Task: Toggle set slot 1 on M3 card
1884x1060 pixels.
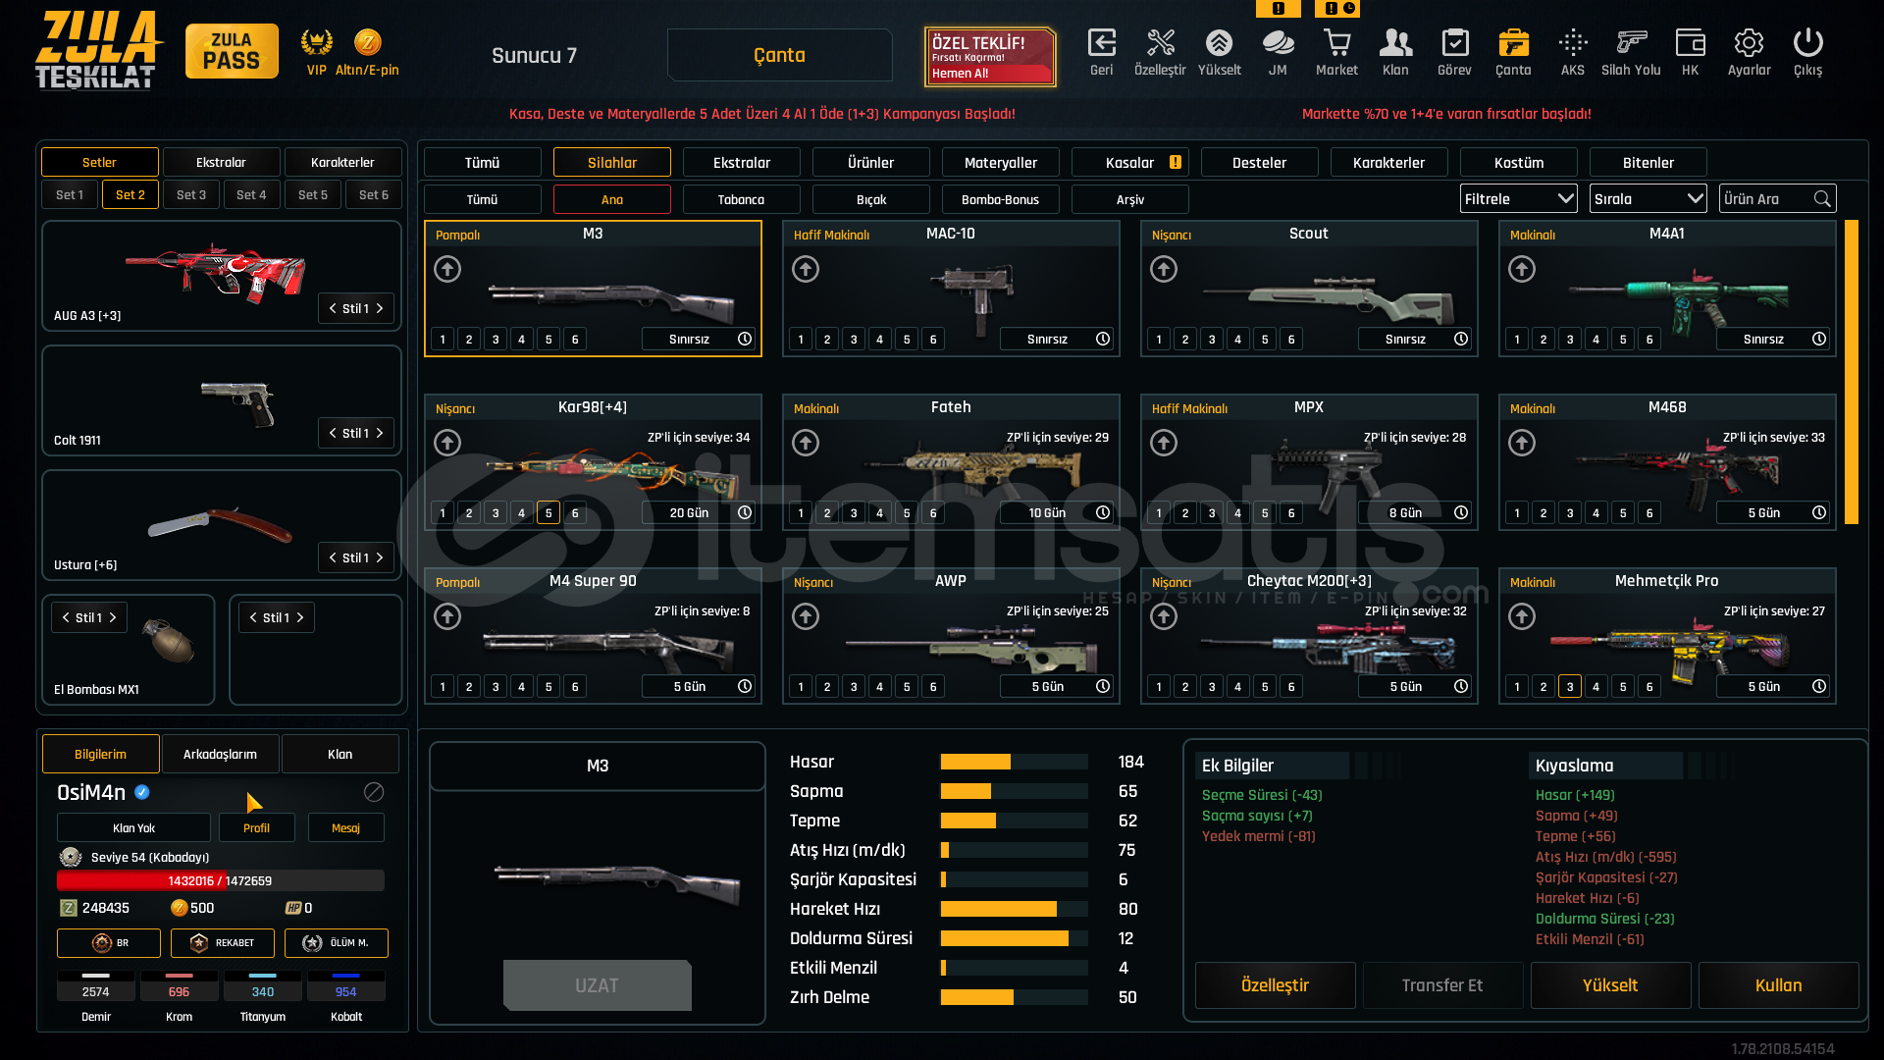Action: (443, 340)
